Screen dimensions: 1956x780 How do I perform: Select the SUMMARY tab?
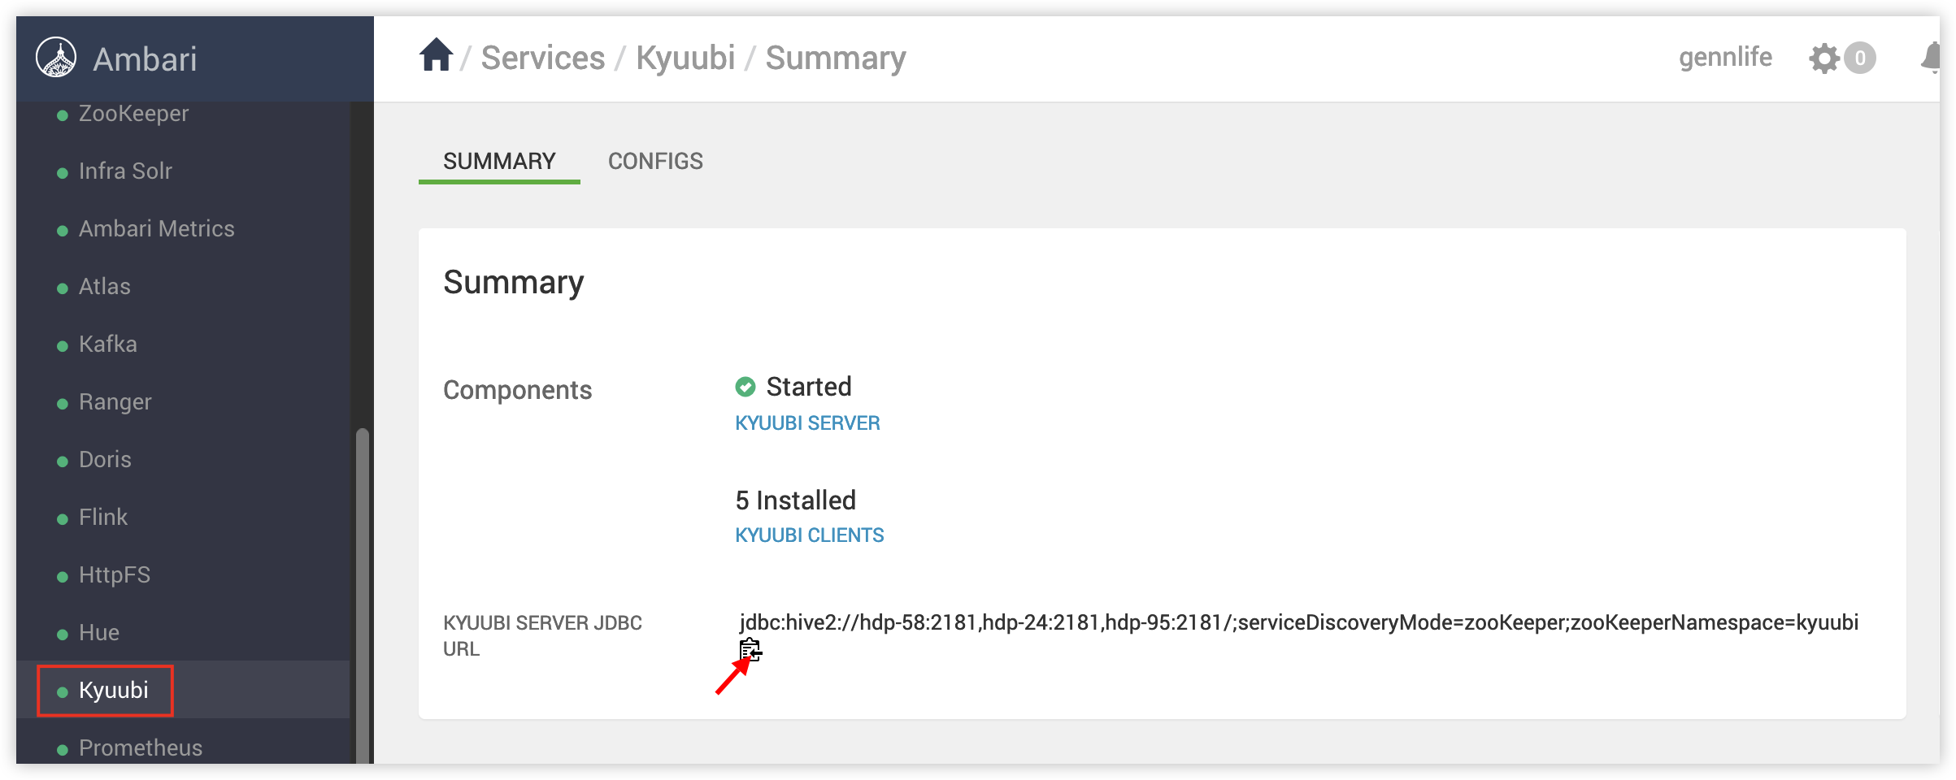point(499,162)
